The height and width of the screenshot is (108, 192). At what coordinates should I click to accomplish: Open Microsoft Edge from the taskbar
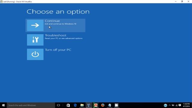[75, 105]
